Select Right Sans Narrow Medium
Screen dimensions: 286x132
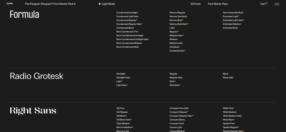pyautogui.click(x=125, y=127)
